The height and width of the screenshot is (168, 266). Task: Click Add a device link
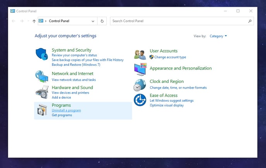[x=61, y=98]
